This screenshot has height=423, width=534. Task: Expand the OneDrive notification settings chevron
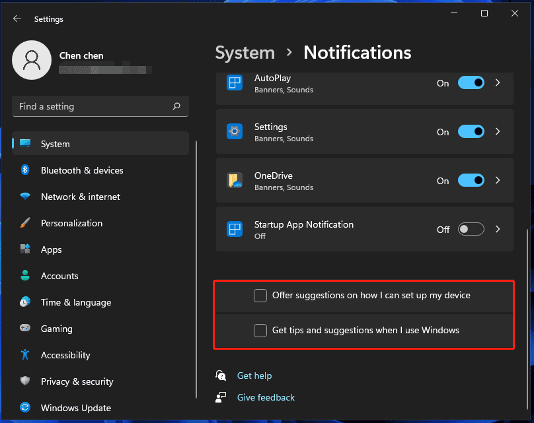pyautogui.click(x=498, y=180)
